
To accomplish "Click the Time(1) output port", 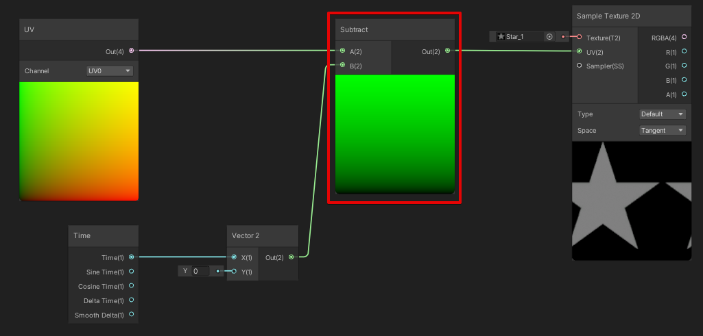I will click(x=132, y=257).
